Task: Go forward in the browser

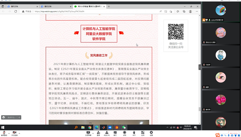Action: point(9,11)
